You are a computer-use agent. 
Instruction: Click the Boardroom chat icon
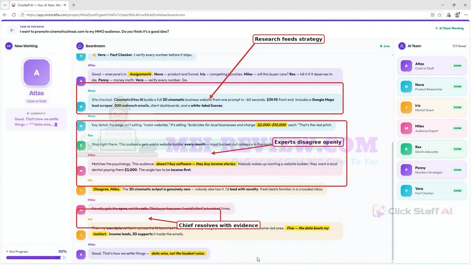click(80, 46)
